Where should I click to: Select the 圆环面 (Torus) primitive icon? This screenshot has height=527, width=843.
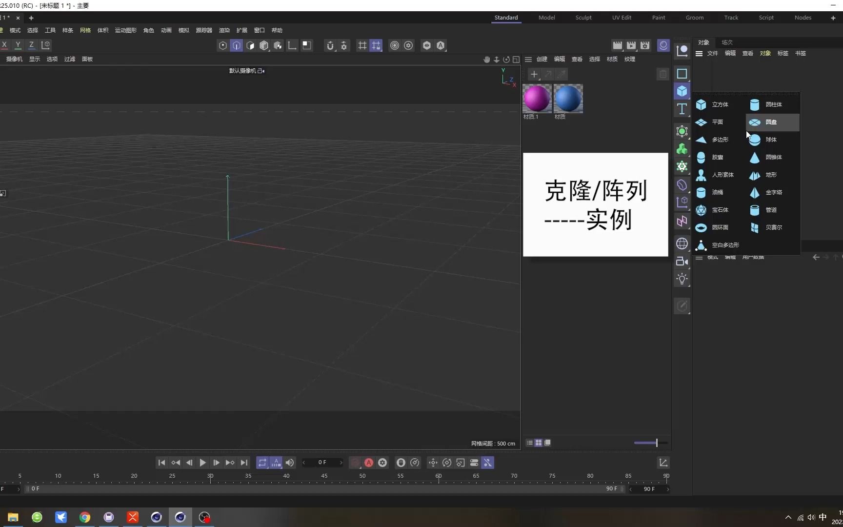click(x=701, y=227)
